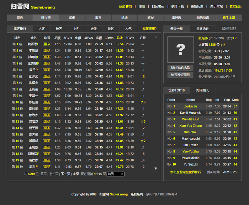Click the 登录 [F2] login link
The width and height of the screenshot is (249, 205).
pyautogui.click(x=125, y=6)
